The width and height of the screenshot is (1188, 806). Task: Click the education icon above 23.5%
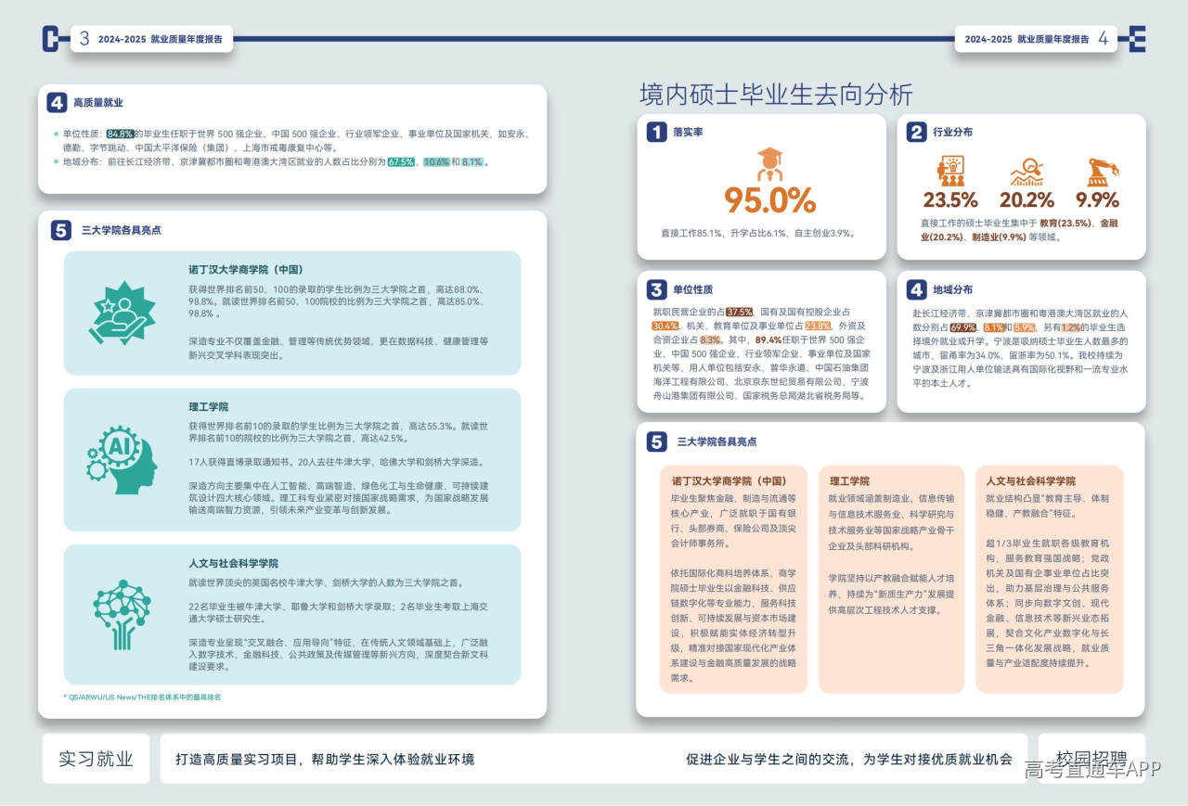click(950, 172)
